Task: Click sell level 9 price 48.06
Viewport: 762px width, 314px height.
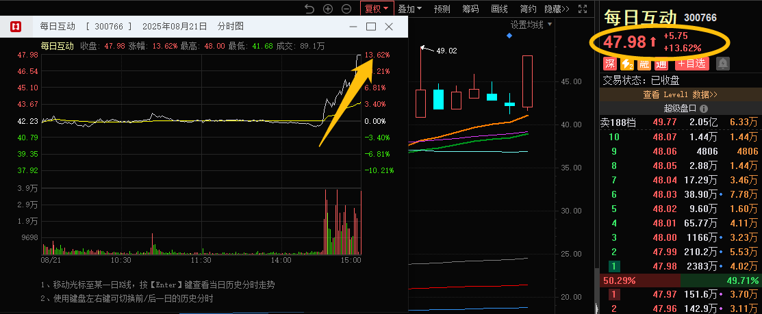Action: point(665,151)
